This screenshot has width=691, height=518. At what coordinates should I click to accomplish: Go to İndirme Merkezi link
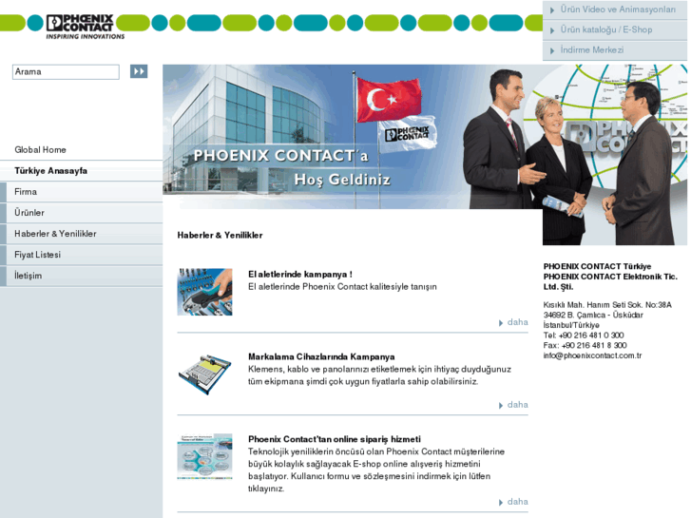click(592, 49)
